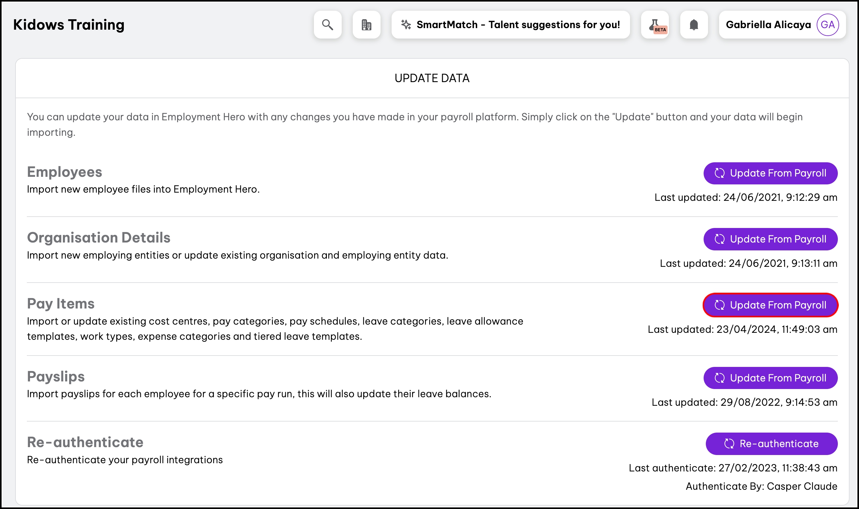Click the Pay Items heading
This screenshot has height=509, width=859.
tap(61, 303)
